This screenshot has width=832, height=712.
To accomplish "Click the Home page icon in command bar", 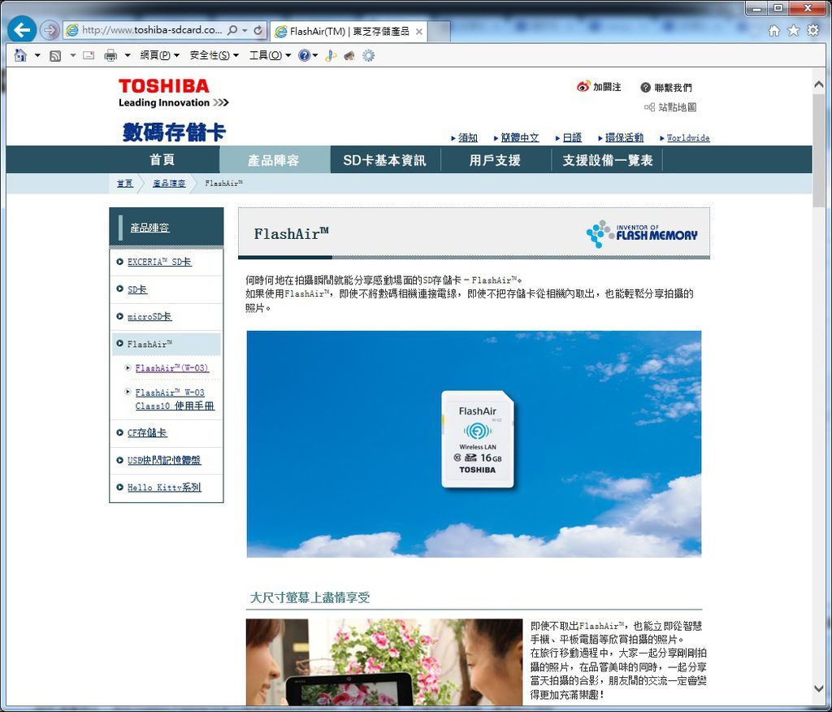I will coord(20,55).
